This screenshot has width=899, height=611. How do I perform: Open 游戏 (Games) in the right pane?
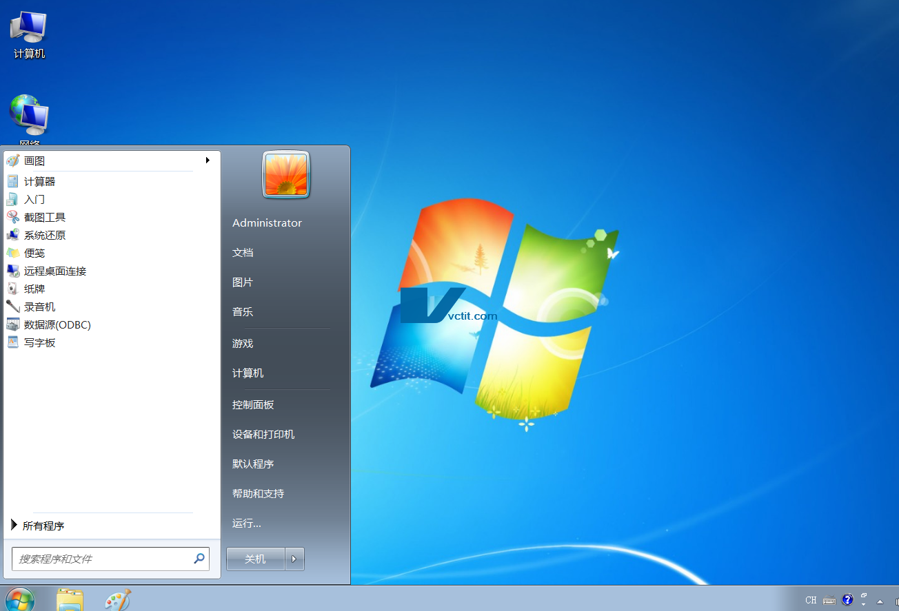(243, 343)
